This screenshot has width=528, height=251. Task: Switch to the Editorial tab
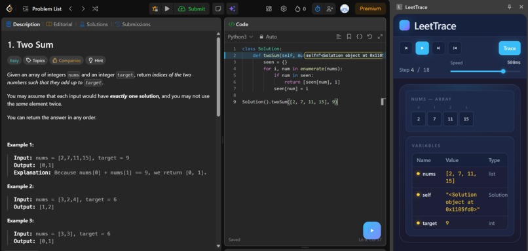[59, 25]
